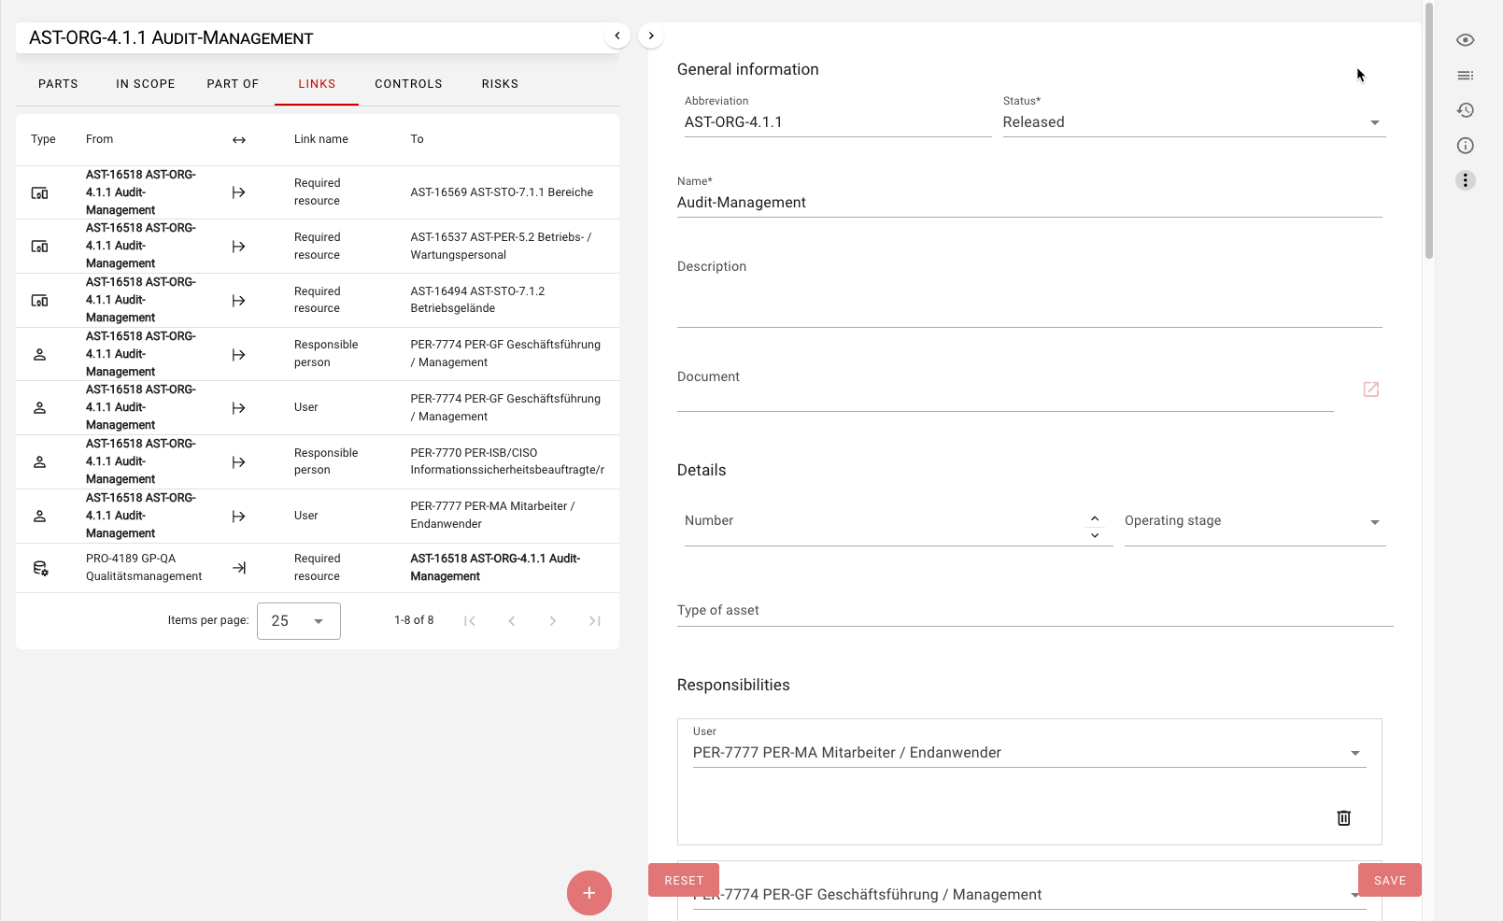Image resolution: width=1503 pixels, height=921 pixels.
Task: Click person icon of PER-7777 Mitarbeiter row
Action: point(39,517)
